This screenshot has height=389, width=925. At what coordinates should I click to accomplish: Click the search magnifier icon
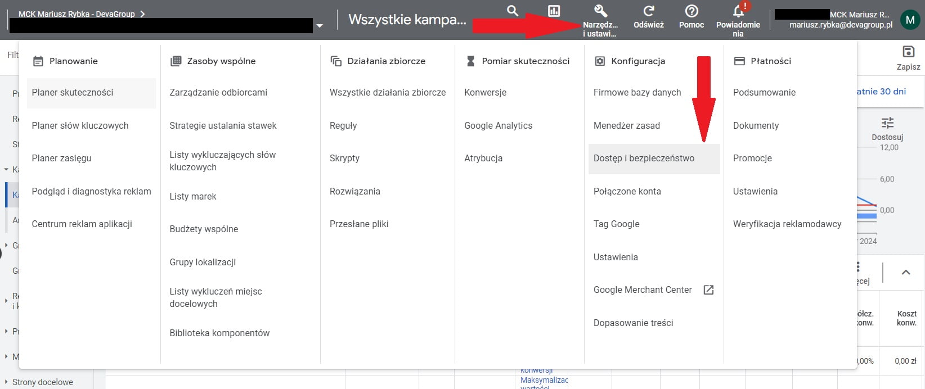[512, 11]
